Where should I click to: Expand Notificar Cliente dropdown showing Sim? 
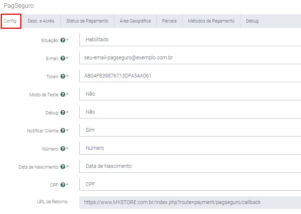coord(190,130)
